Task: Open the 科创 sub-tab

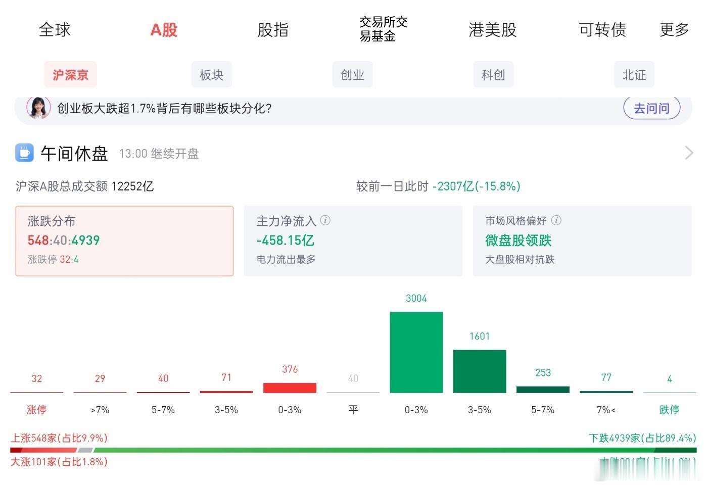Action: pos(493,75)
